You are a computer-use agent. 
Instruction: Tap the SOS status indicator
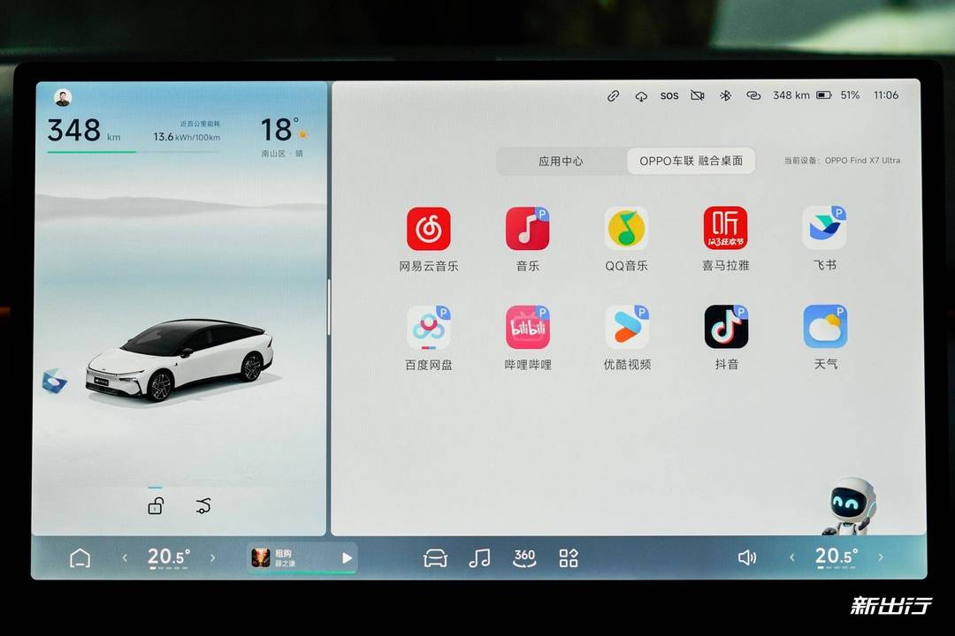pos(669,95)
